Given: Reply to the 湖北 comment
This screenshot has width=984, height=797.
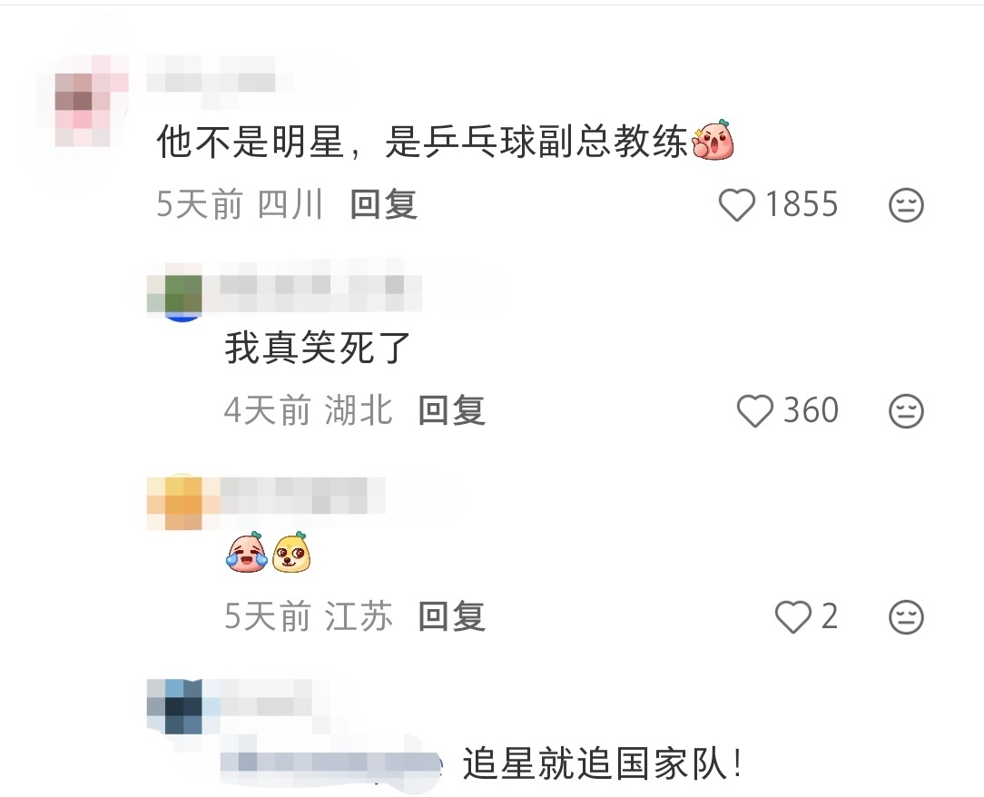Looking at the screenshot, I should (x=452, y=410).
